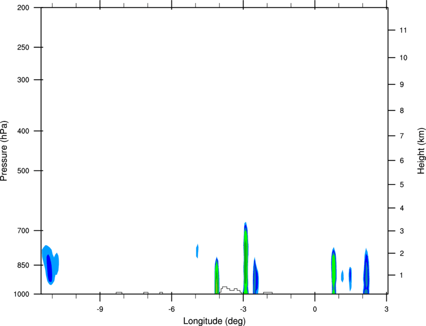Pick the 3 km height label
This screenshot has width=426, height=326.
402,231
